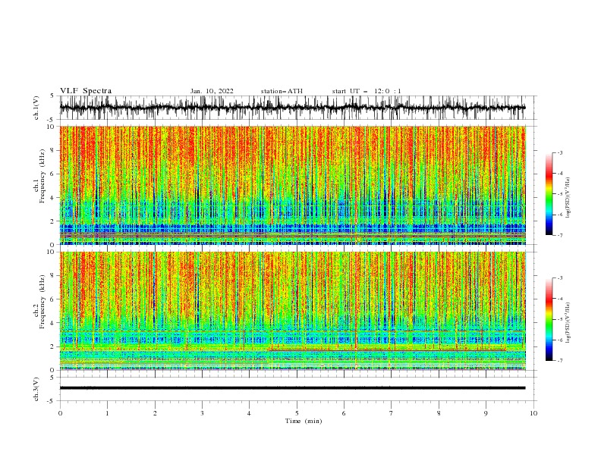Click the "ch.3(V)" axis label

coord(36,389)
